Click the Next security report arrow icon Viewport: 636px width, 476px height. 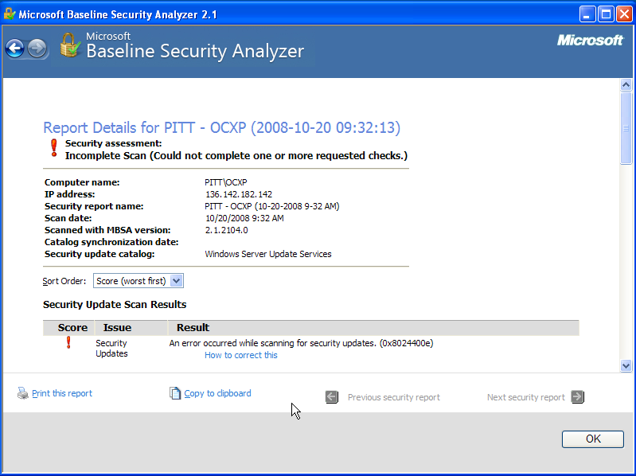[578, 397]
